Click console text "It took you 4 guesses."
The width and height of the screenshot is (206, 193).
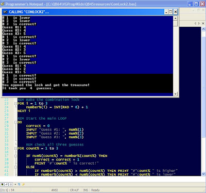[28, 88]
